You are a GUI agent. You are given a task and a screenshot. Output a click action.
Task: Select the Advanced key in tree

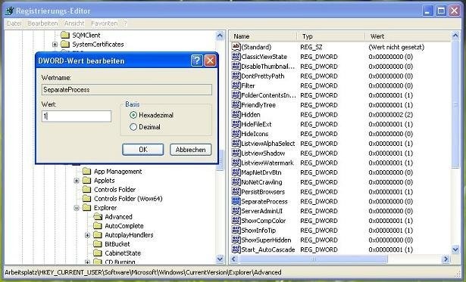(x=118, y=217)
